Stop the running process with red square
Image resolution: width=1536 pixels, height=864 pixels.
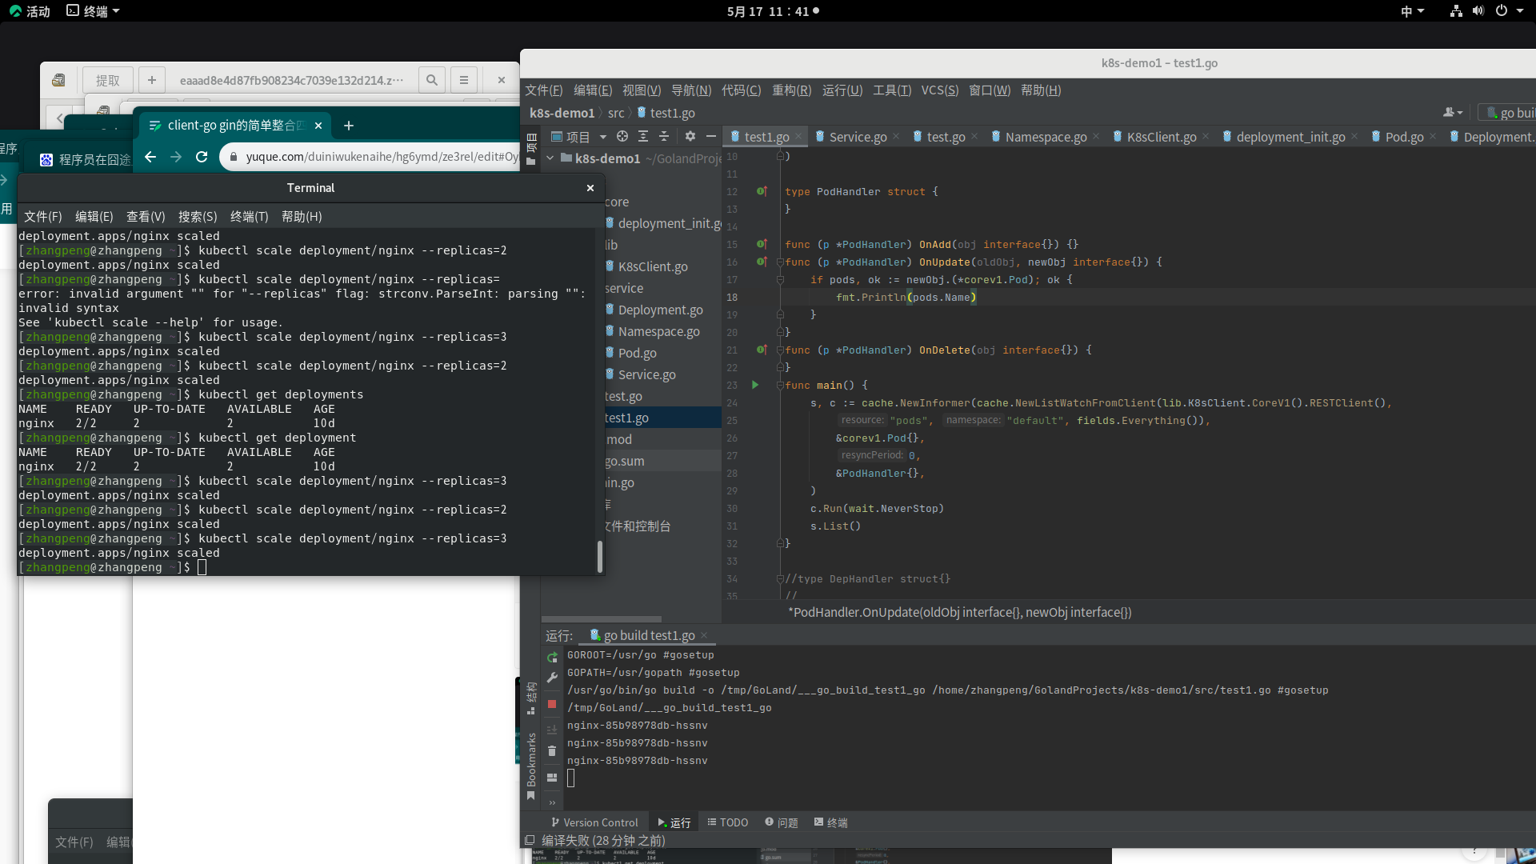pos(552,704)
